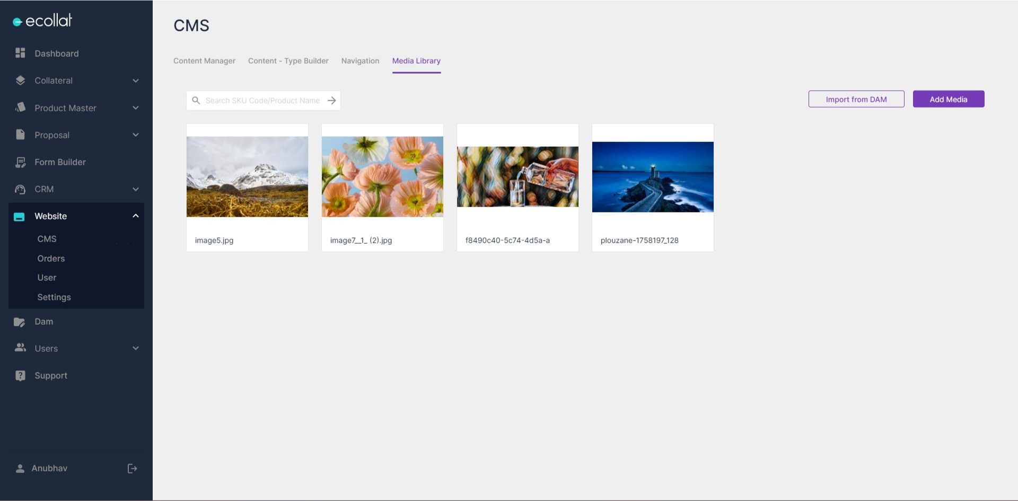The image size is (1018, 501).
Task: Expand the Product Master chevron
Action: coord(136,108)
